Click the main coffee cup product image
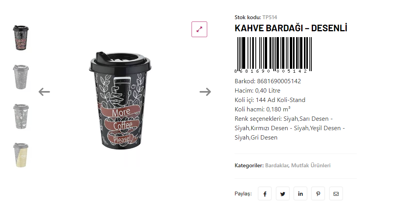The height and width of the screenshot is (213, 396). pos(120,100)
